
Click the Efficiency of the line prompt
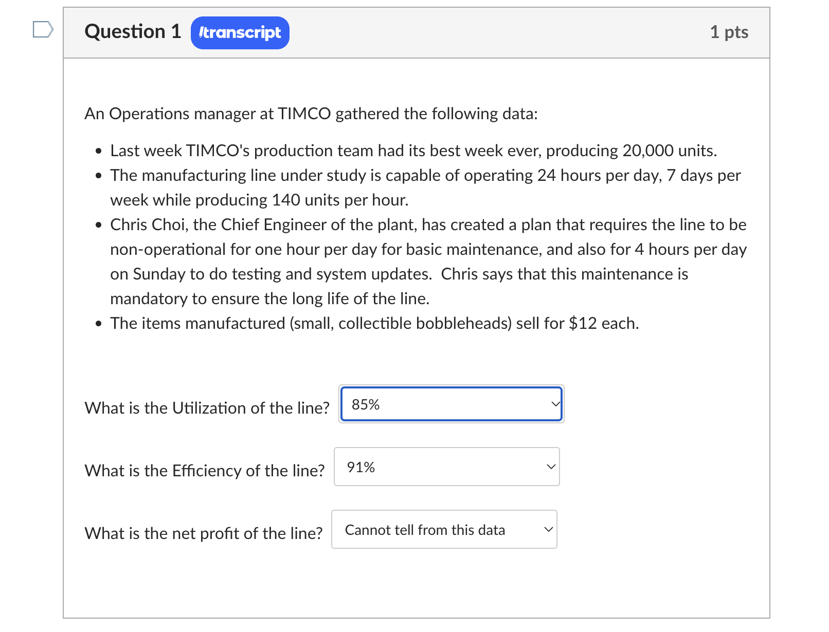(x=204, y=470)
